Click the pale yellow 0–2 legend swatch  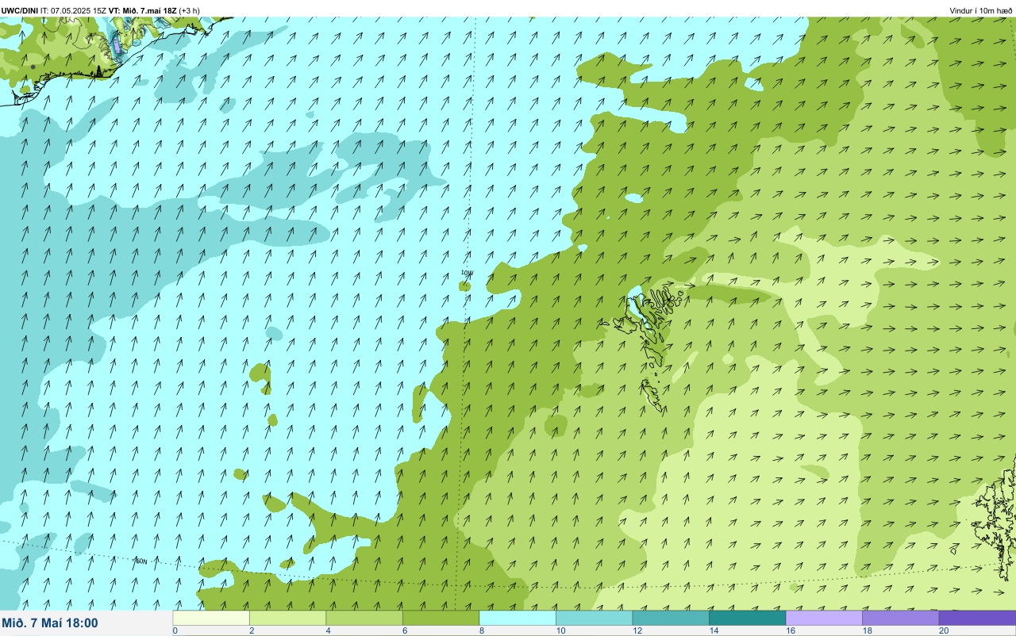pyautogui.click(x=211, y=618)
